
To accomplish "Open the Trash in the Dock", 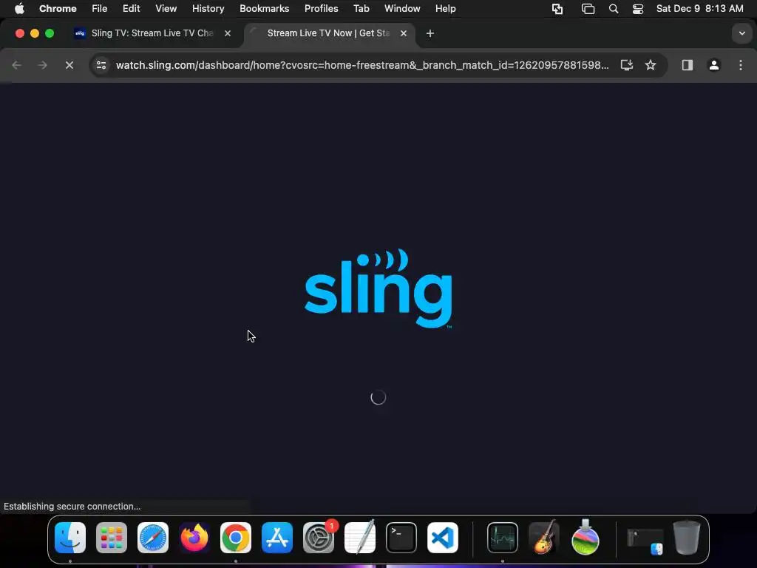I will coord(687,538).
